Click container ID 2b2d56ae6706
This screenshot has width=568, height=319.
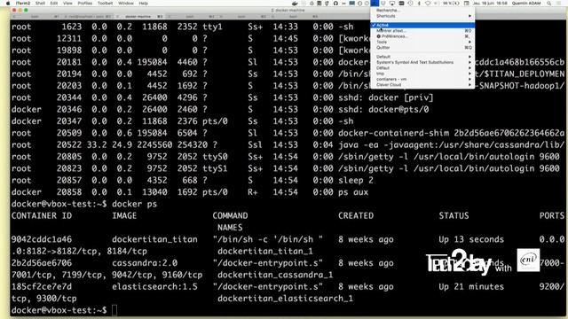42,263
